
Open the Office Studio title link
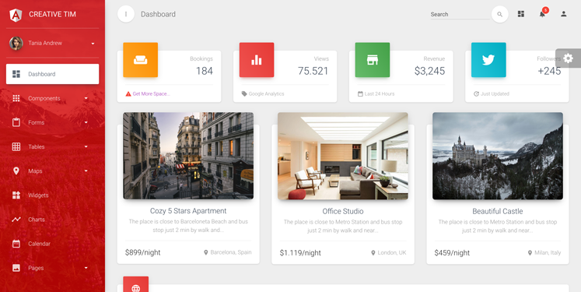(x=343, y=211)
